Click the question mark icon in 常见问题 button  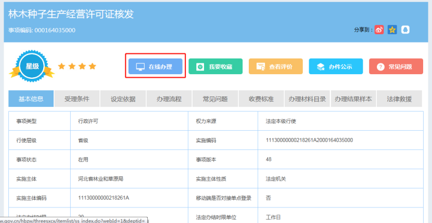point(380,67)
